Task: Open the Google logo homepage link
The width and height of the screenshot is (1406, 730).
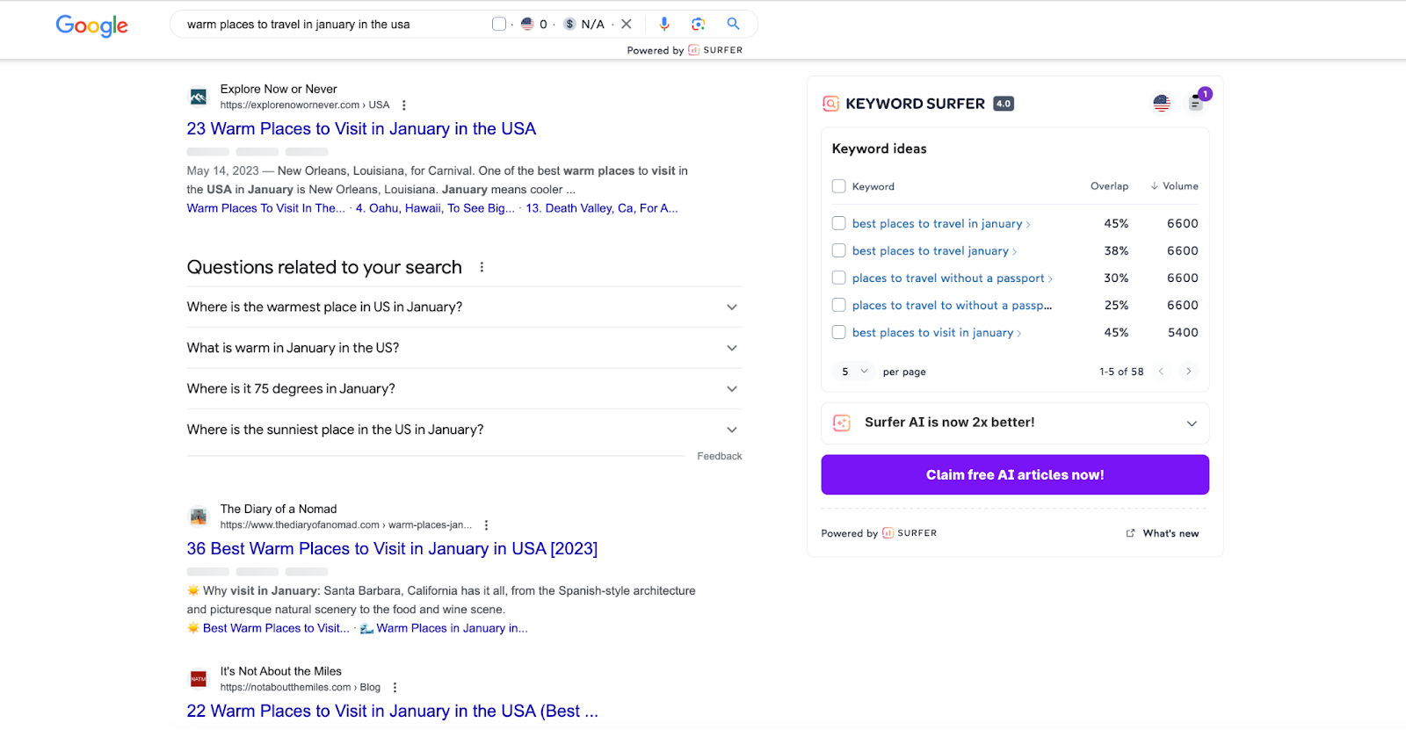Action: [91, 25]
